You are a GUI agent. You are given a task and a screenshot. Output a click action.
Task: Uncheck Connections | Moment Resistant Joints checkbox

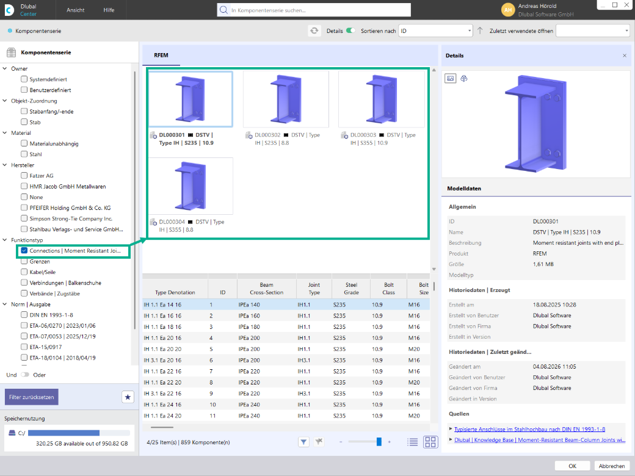(24, 251)
